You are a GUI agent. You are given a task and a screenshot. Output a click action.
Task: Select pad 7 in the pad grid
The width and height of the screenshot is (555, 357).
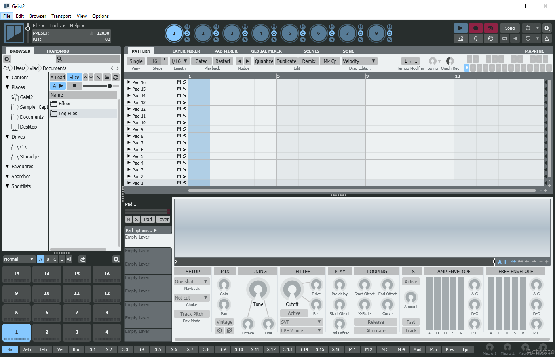[x=77, y=313]
